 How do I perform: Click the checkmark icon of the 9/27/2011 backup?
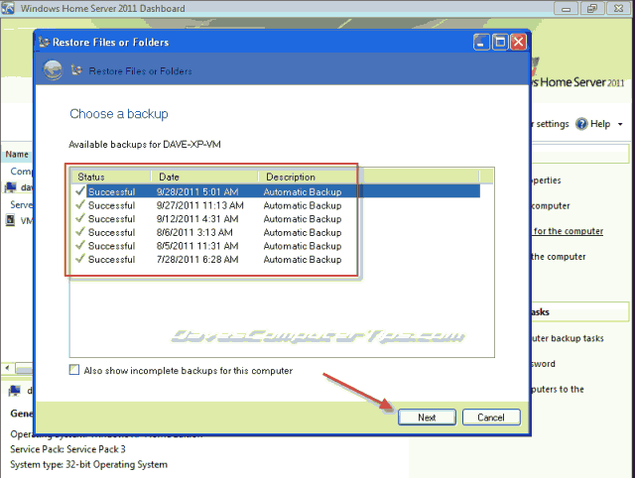80,204
